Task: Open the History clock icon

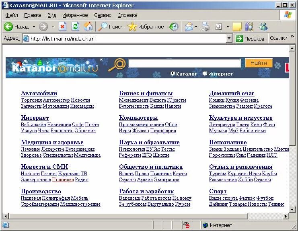Action: (174, 27)
